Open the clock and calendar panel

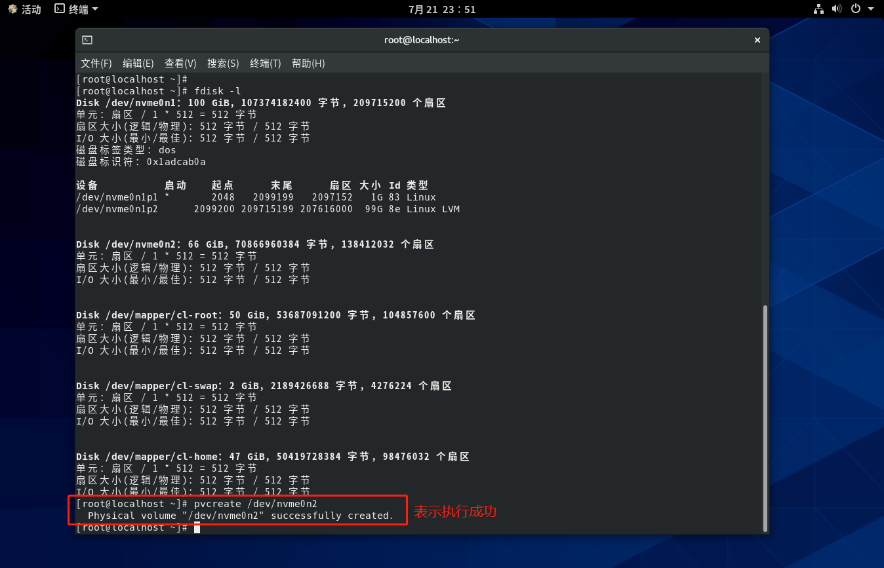(x=441, y=9)
